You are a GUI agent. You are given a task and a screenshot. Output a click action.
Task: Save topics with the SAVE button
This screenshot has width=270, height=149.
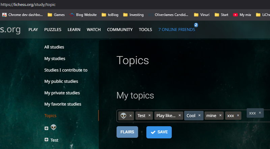159,132
